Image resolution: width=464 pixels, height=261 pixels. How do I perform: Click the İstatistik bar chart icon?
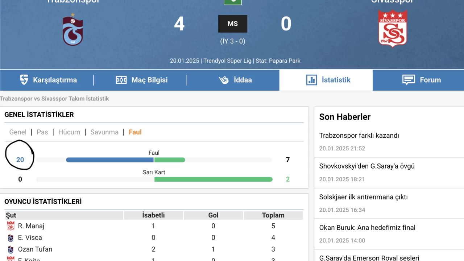[x=312, y=80]
